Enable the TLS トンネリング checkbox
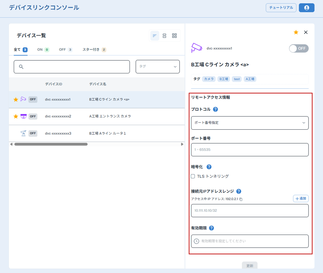The image size is (323, 273). (193, 176)
